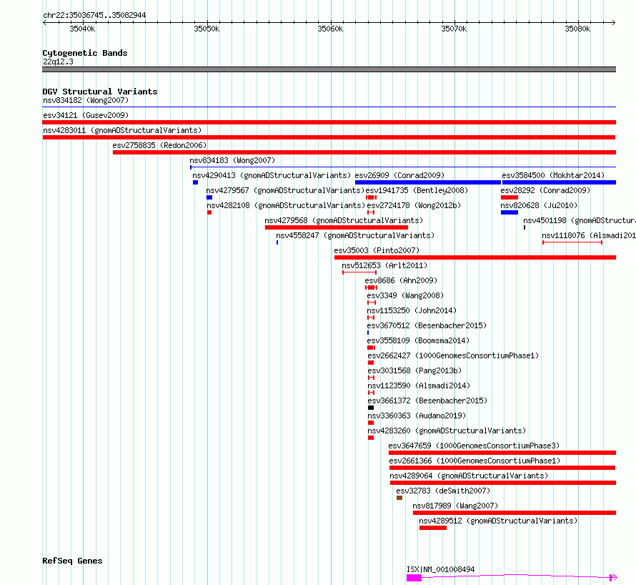Image resolution: width=636 pixels, height=585 pixels.
Task: Click the nsv834182 (Wong2007) variant label
Action: (86, 100)
